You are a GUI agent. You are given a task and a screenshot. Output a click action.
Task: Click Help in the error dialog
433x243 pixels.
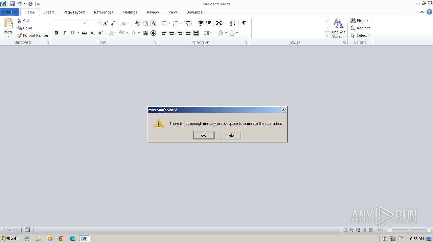(230, 135)
